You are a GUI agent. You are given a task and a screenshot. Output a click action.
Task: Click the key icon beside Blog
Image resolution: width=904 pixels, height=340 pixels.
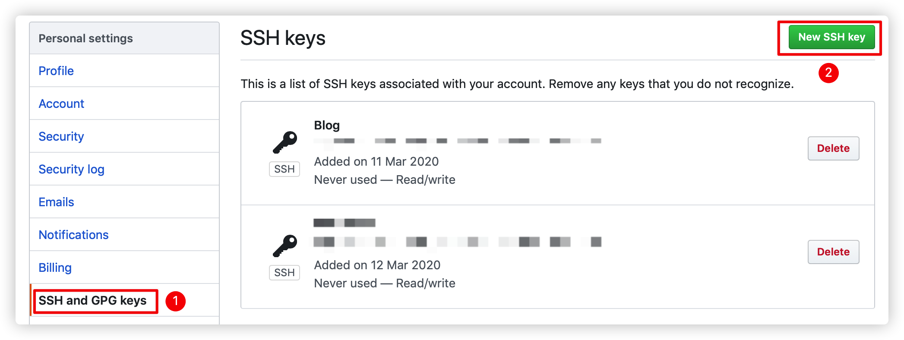click(285, 142)
